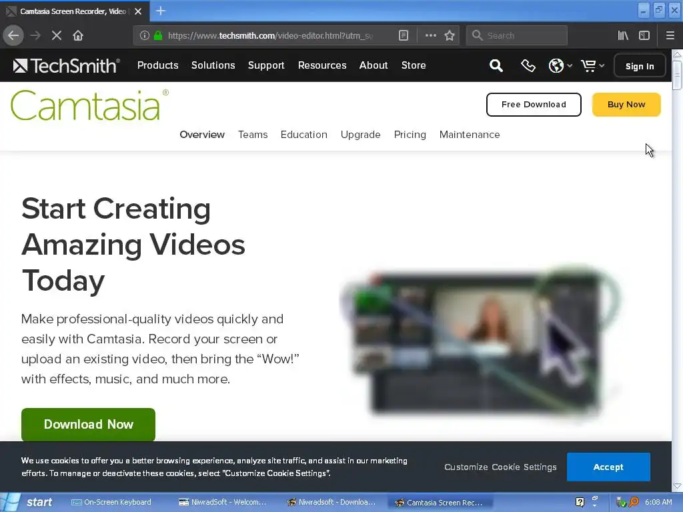Click the phone contact icon
The width and height of the screenshot is (683, 512).
[x=528, y=66]
